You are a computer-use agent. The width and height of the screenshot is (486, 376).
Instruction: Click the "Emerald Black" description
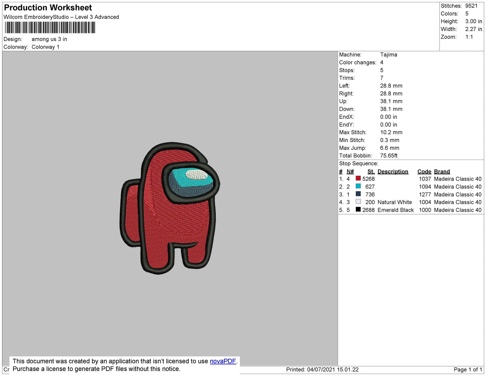click(x=396, y=210)
